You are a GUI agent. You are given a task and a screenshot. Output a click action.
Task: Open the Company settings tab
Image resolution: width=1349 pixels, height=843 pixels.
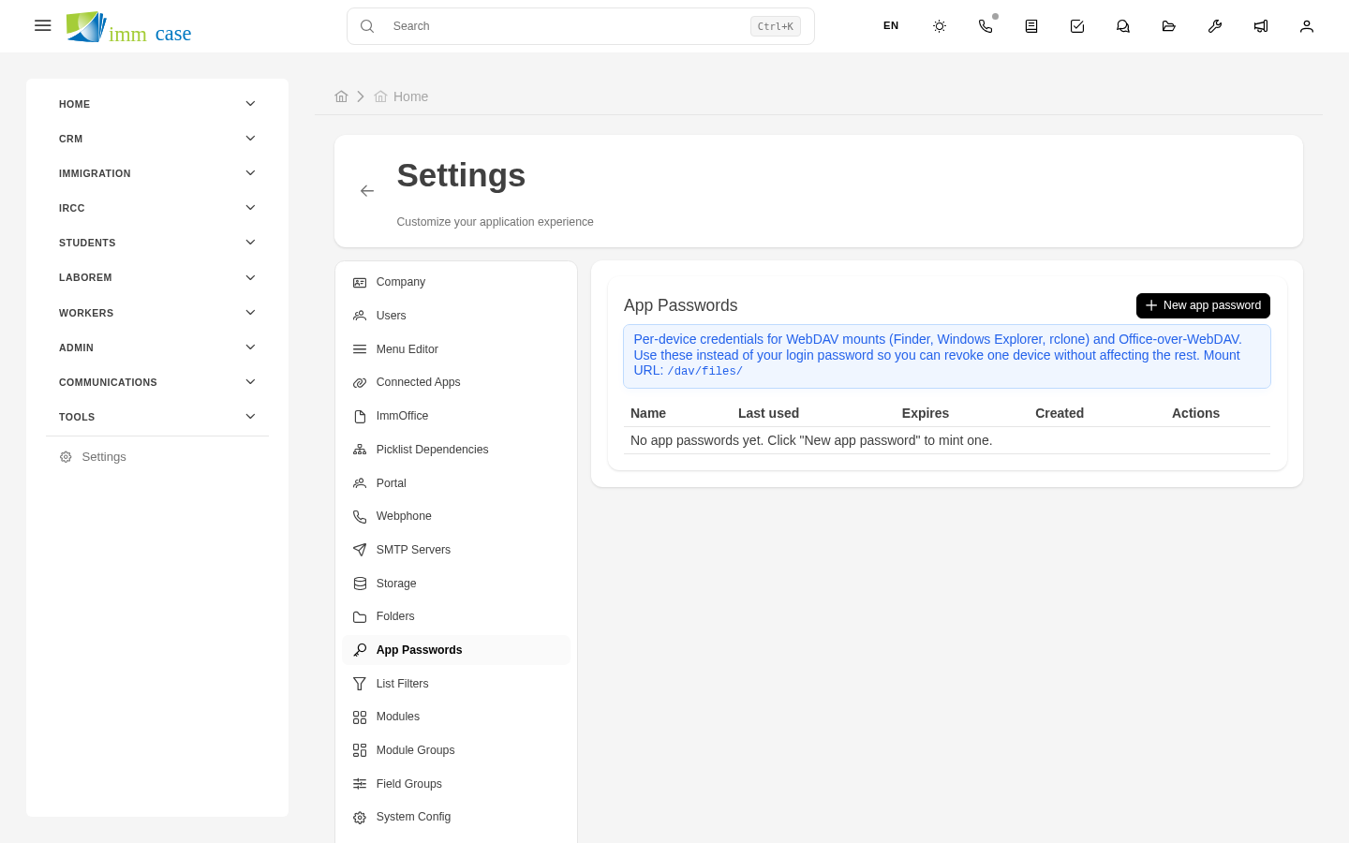[456, 282]
